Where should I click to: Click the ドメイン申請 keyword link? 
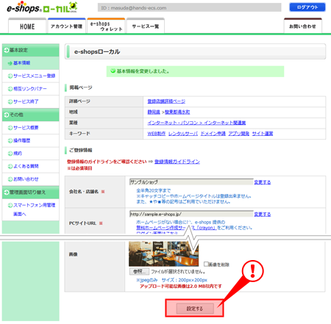(213, 134)
